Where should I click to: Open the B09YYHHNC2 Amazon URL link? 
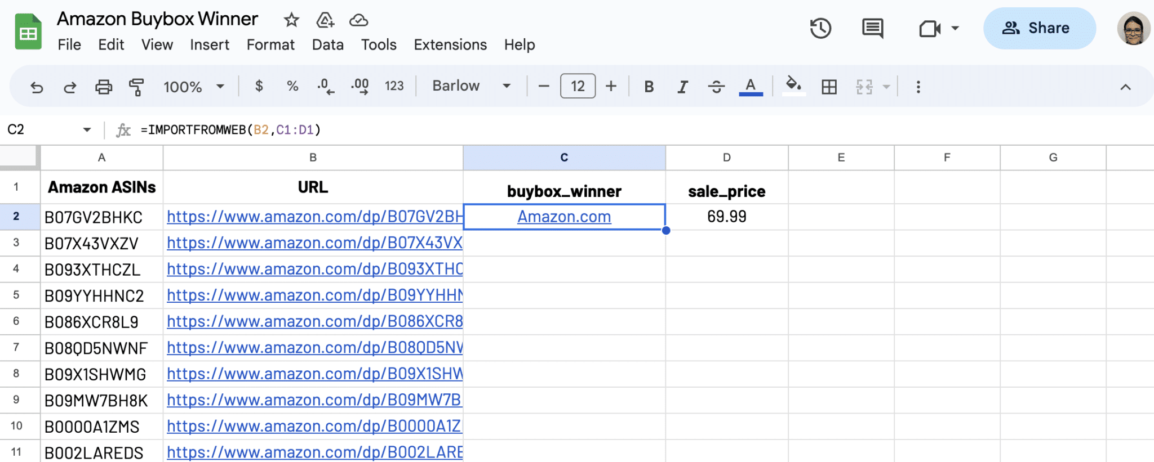tap(314, 295)
